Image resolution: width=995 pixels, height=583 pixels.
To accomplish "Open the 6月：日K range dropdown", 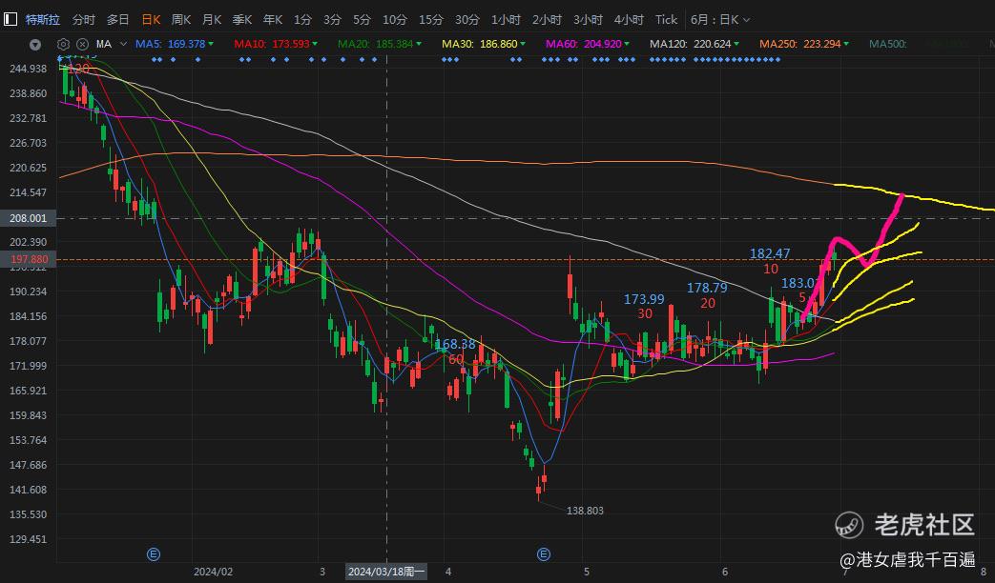I will tap(720, 20).
